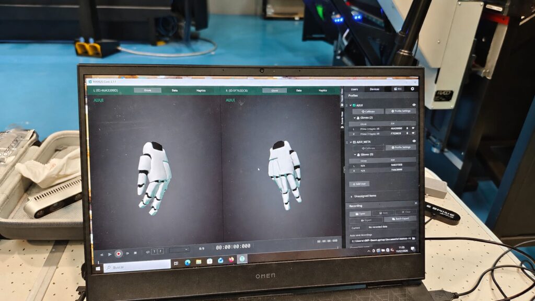
Task: Click Calibrate for AIJUI_META profile
Action: click(x=368, y=148)
